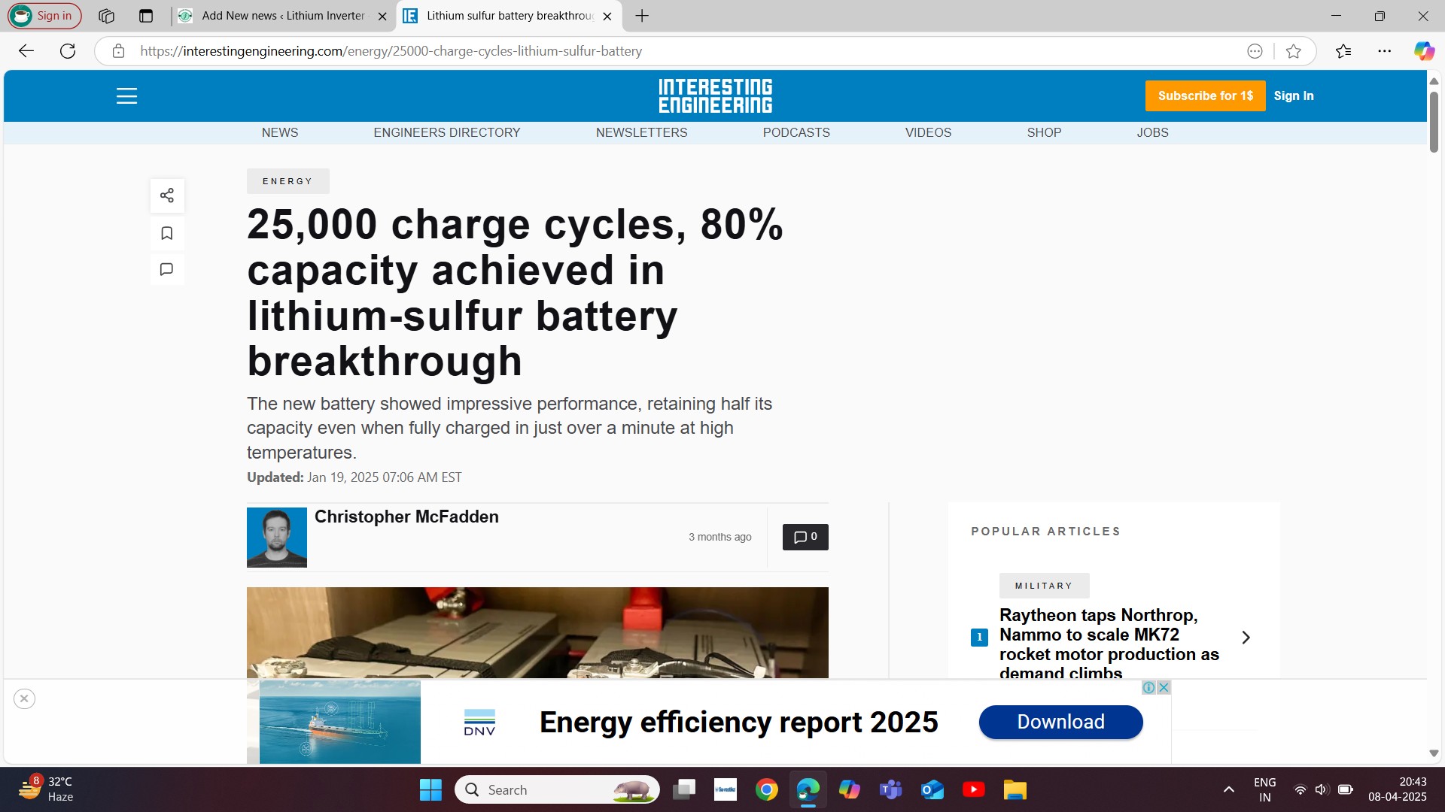Open the share options for the article
This screenshot has height=812, width=1445.
[x=166, y=195]
